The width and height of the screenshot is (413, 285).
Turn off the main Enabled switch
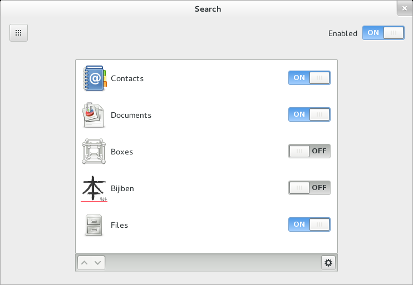(383, 33)
